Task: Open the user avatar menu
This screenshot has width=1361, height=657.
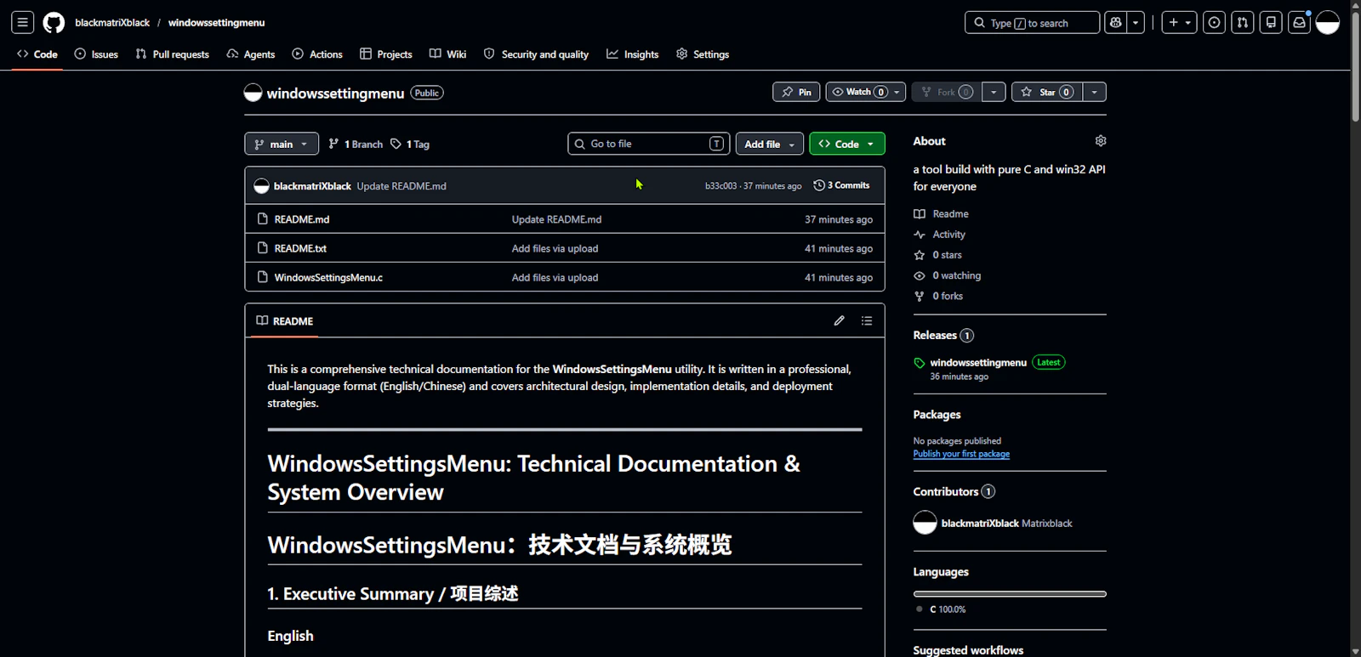Action: pos(1328,23)
